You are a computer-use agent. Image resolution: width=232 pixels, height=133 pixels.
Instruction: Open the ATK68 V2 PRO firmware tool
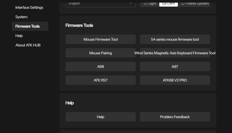click(175, 80)
